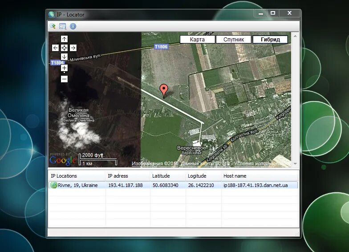Click the IP - Locator title bar app icon
Screen dimensions: 349x252
coord(52,15)
